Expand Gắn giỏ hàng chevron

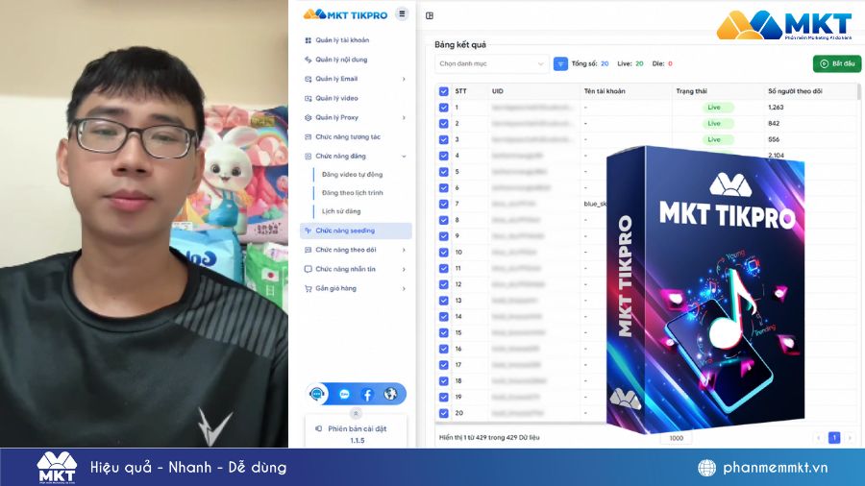pos(404,288)
